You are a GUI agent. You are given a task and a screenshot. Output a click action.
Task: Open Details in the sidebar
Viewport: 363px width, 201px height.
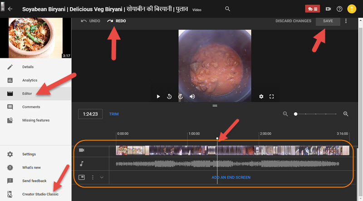click(36, 67)
